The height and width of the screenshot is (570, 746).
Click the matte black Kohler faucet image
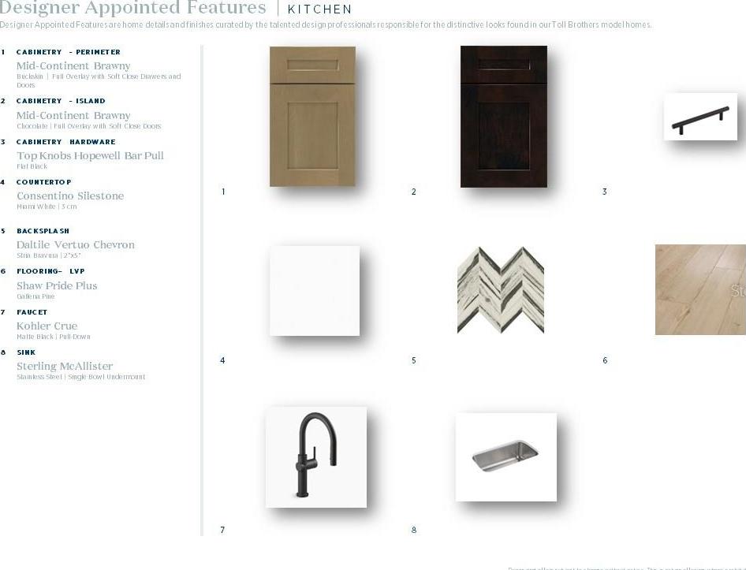pyautogui.click(x=316, y=457)
